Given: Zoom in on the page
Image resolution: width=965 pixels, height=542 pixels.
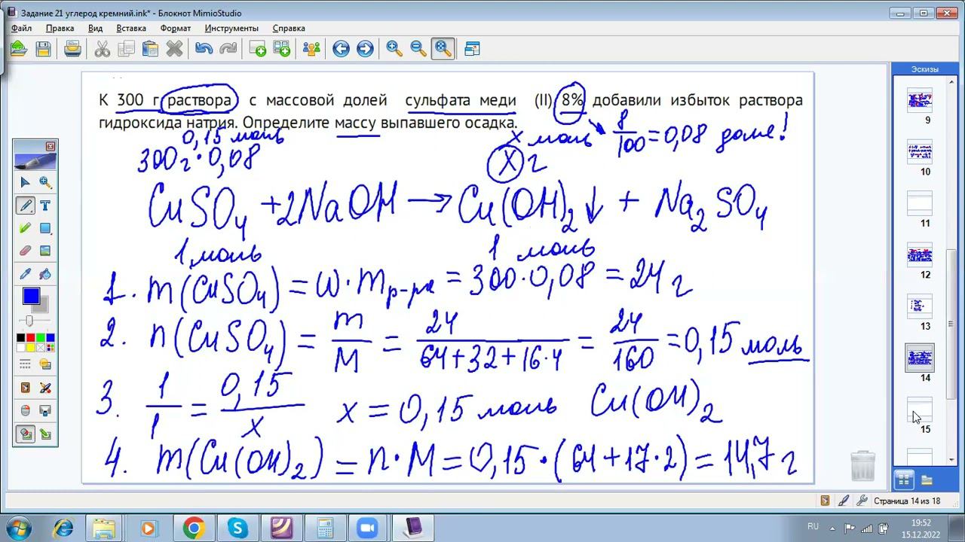Looking at the screenshot, I should pyautogui.click(x=394, y=49).
